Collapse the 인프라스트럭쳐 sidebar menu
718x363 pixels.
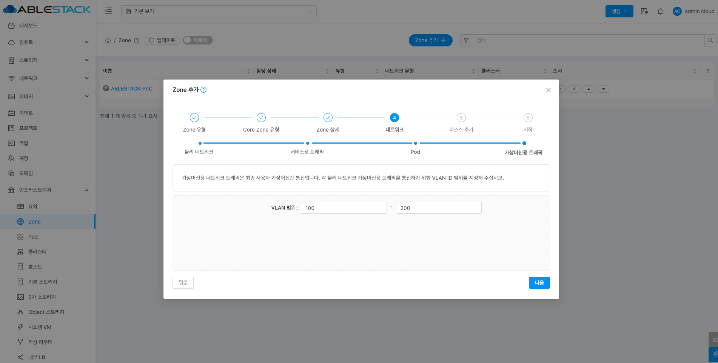point(48,190)
